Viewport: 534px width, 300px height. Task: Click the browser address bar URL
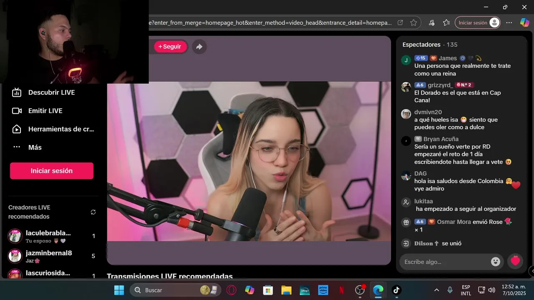(271, 22)
